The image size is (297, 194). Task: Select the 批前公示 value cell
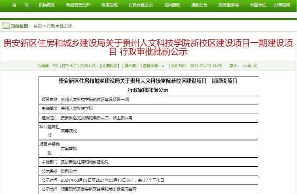159,171
